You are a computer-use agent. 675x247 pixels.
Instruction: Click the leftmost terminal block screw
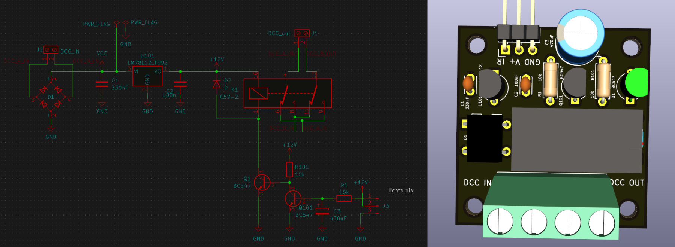pos(500,221)
